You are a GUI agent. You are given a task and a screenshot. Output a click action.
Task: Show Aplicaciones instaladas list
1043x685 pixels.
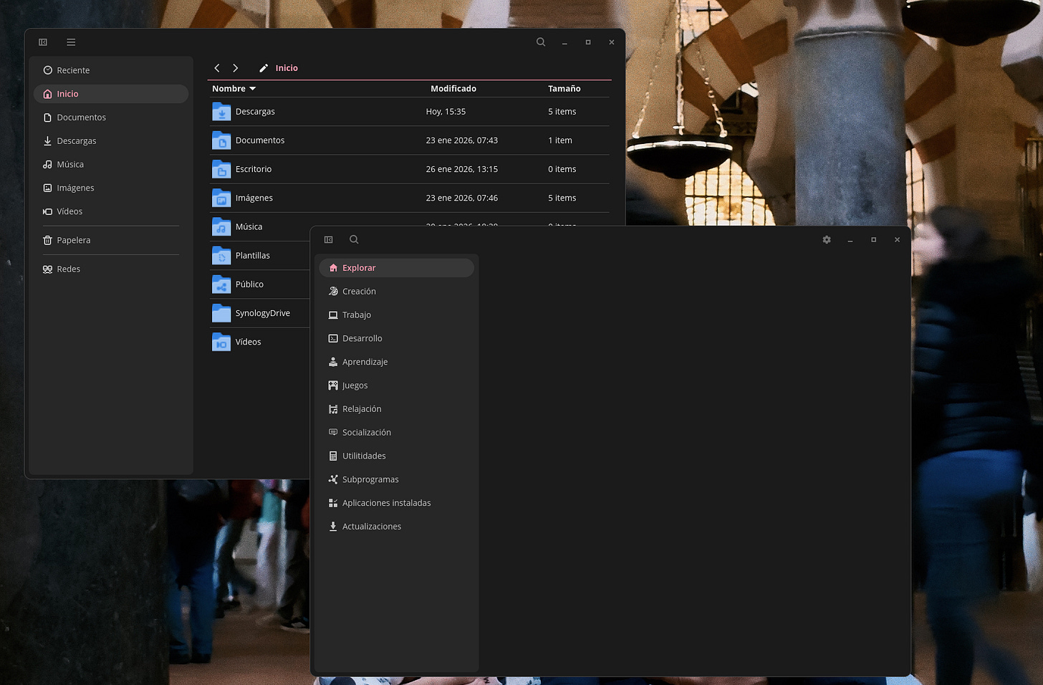coord(386,503)
